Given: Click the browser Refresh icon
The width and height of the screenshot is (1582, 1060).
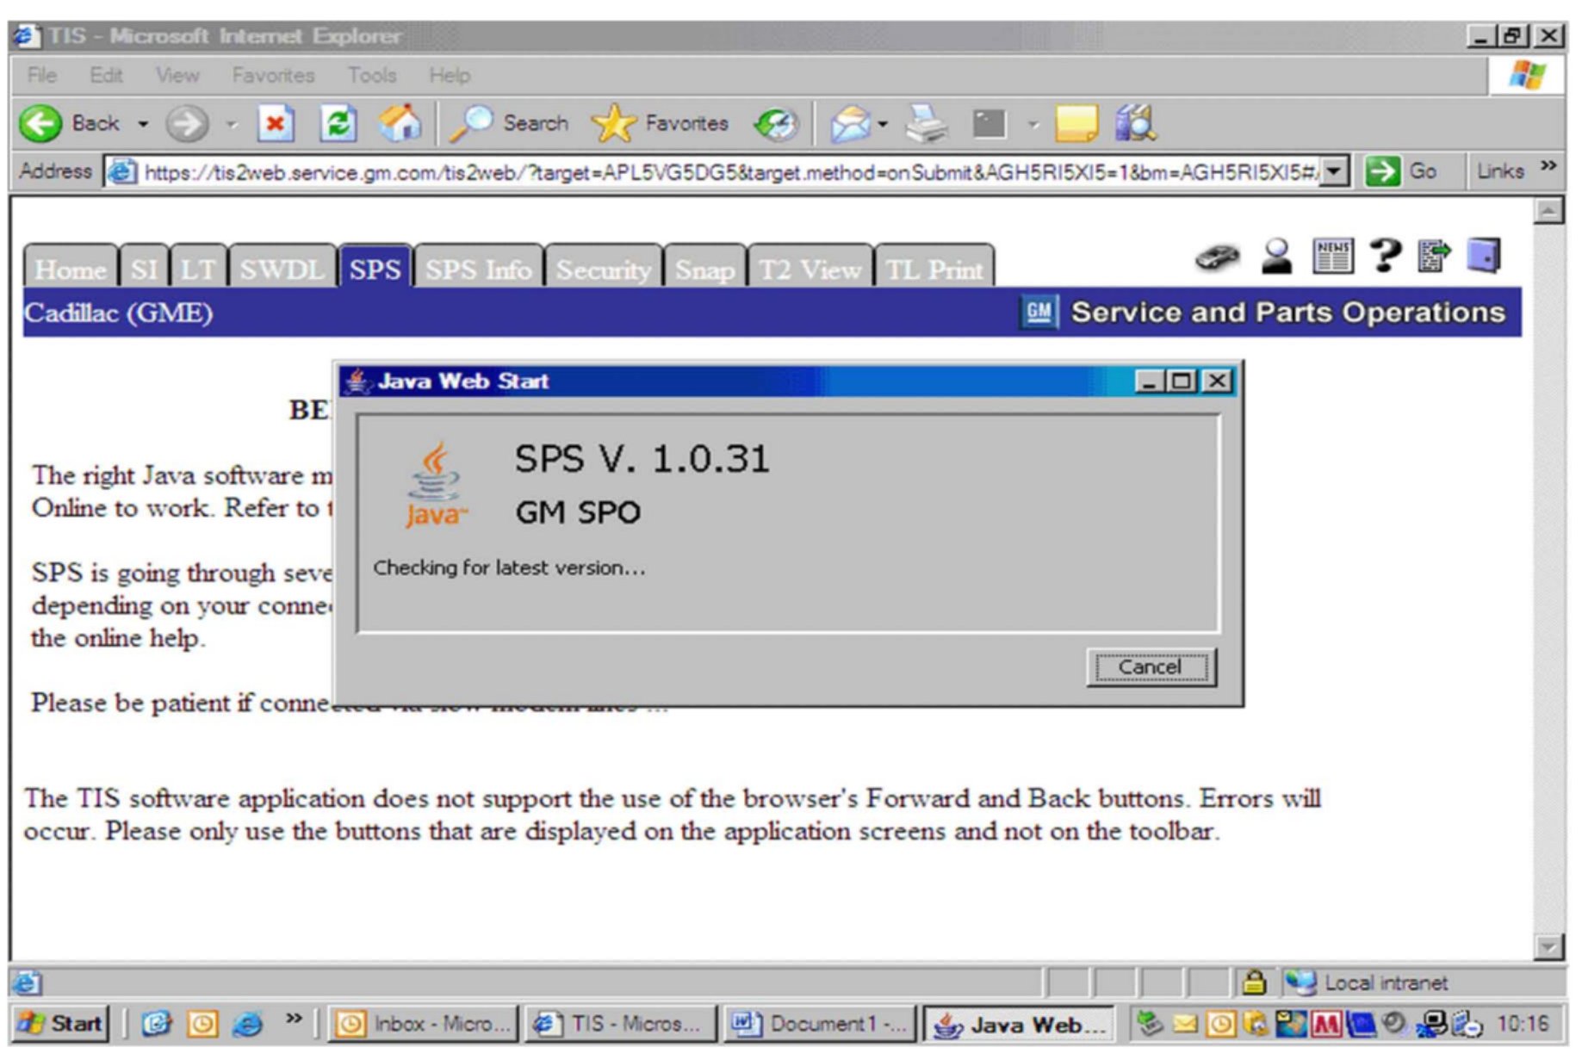Looking at the screenshot, I should coord(338,124).
